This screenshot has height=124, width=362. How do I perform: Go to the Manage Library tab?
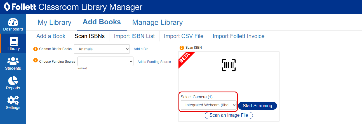(157, 22)
